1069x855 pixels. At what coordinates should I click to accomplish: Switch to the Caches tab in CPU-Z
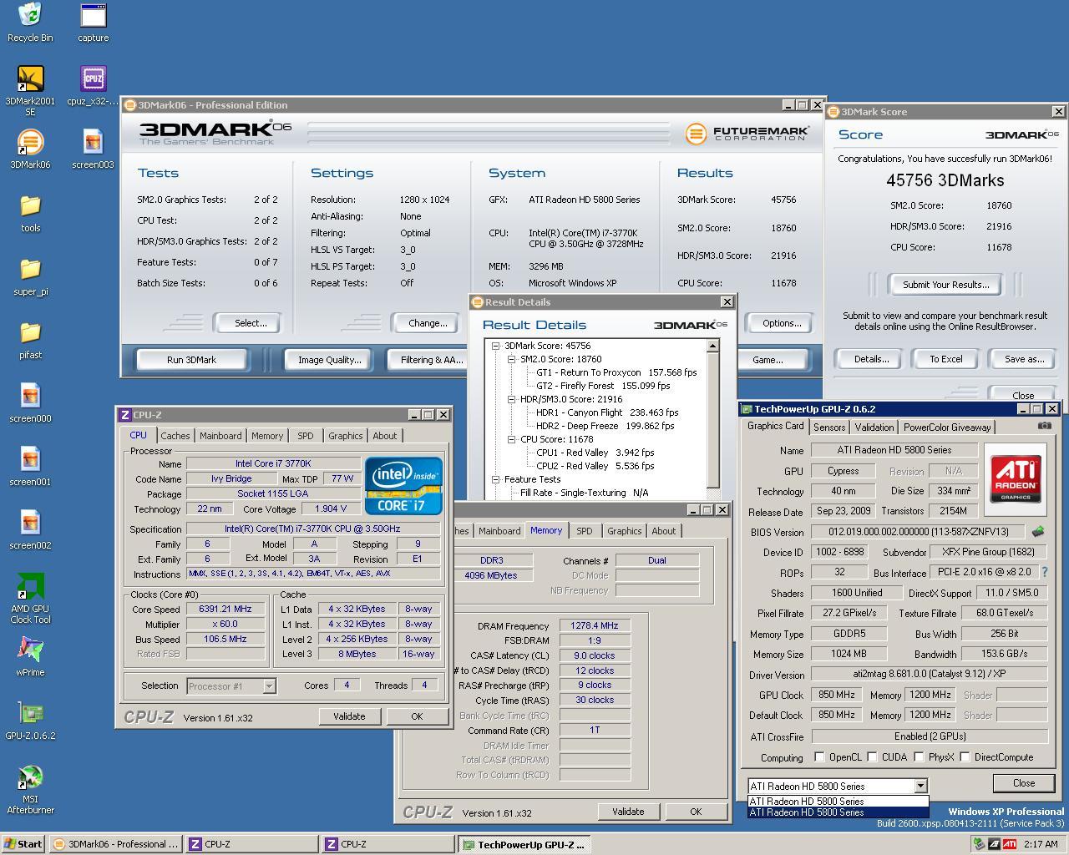click(x=175, y=436)
